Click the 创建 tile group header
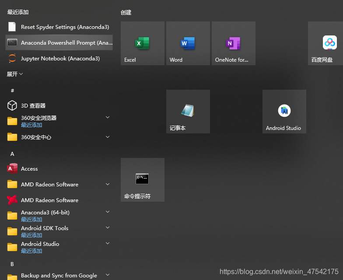The image size is (343, 280). pyautogui.click(x=126, y=12)
